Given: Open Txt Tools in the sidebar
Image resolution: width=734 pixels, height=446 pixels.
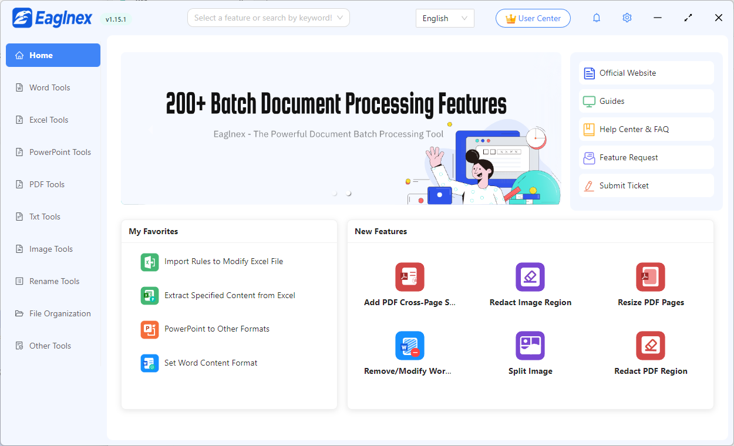Looking at the screenshot, I should coord(53,217).
